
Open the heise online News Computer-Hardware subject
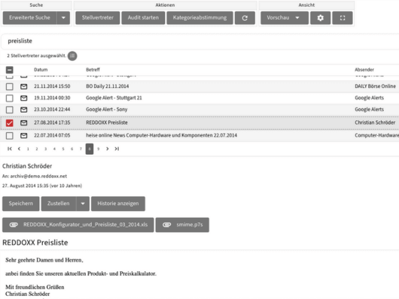[x=162, y=135]
